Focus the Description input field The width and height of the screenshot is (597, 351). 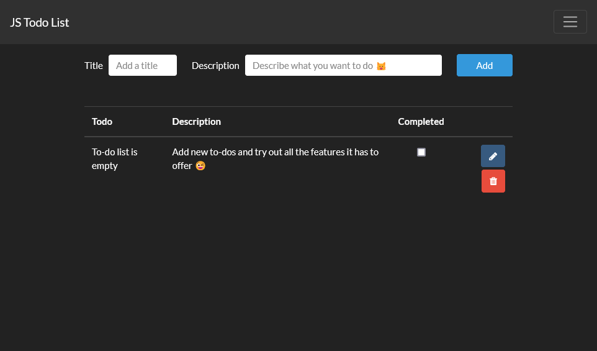pyautogui.click(x=343, y=65)
